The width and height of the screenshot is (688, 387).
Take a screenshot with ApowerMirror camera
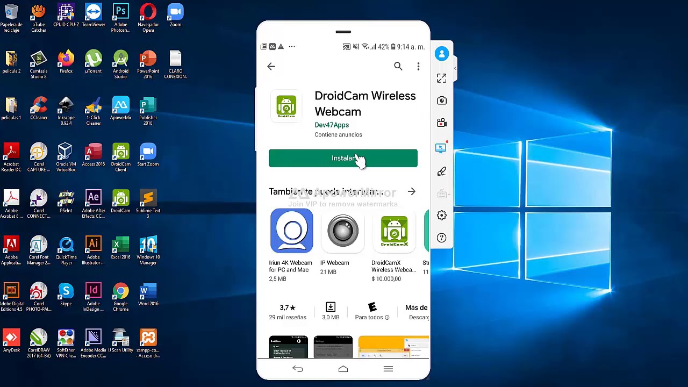[x=442, y=101]
